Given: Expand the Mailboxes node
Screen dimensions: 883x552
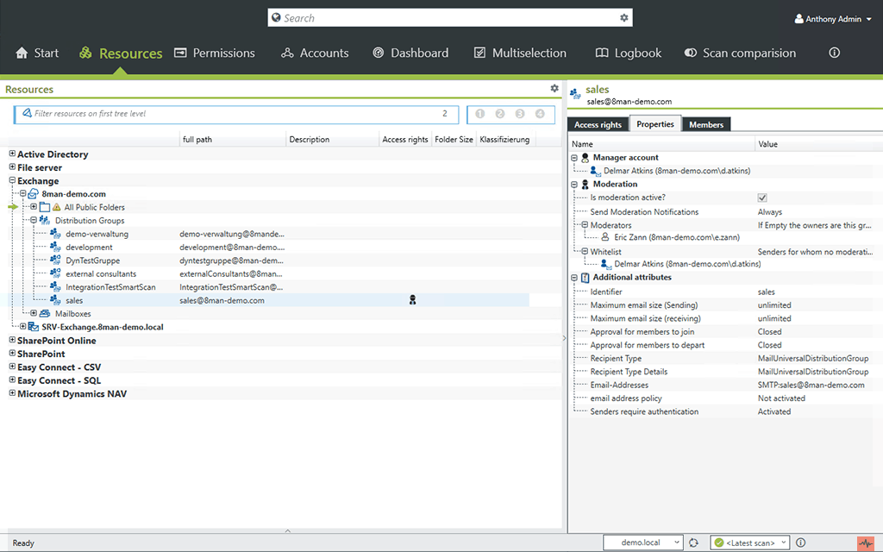Looking at the screenshot, I should 34,313.
